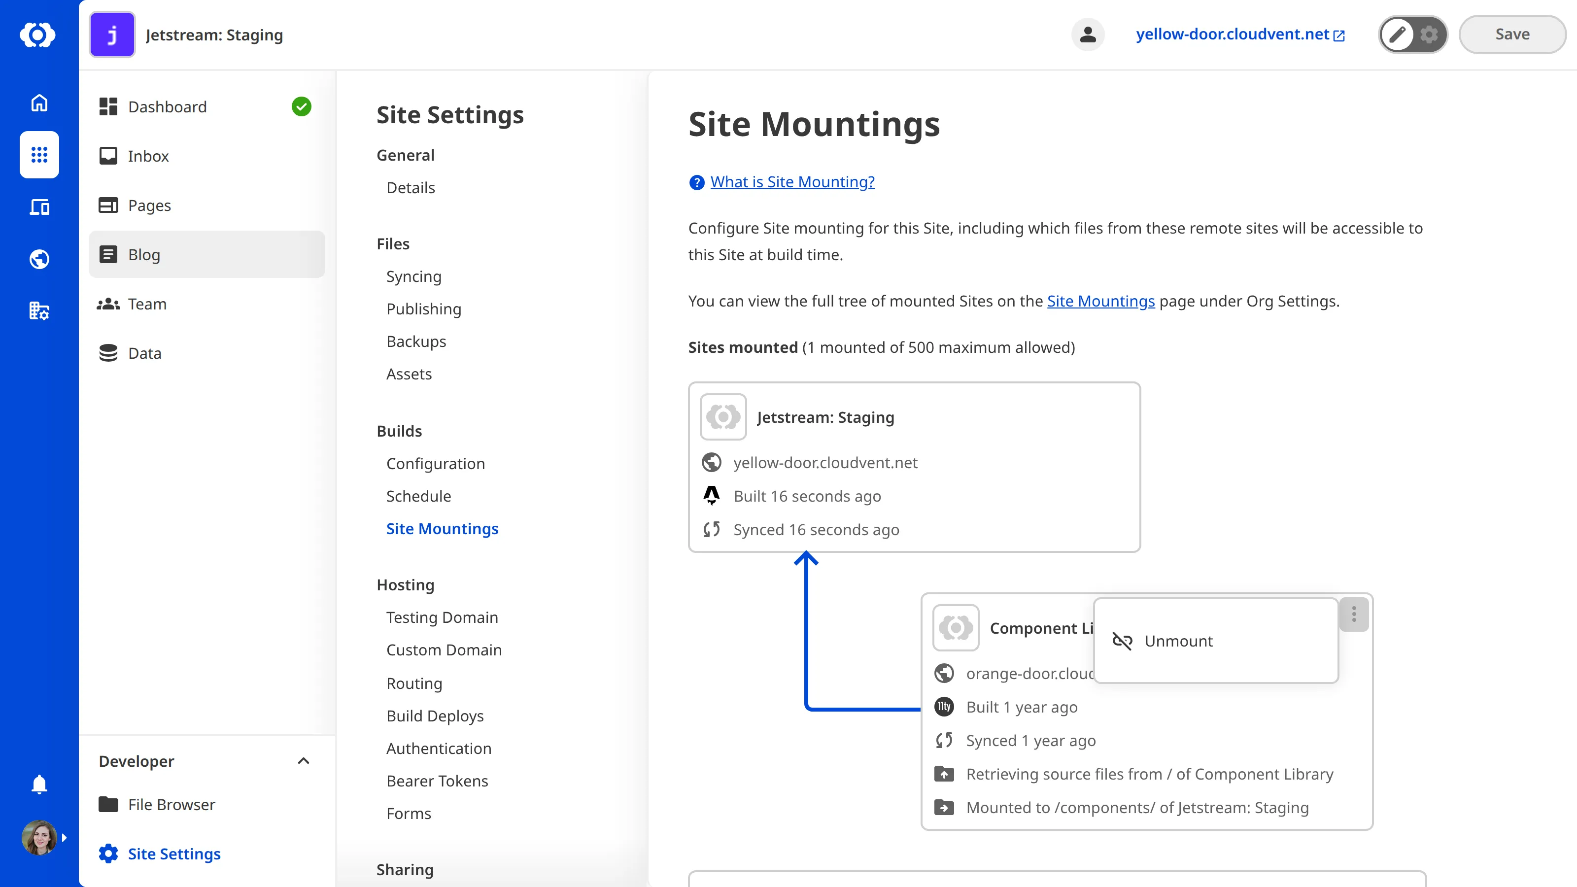Click the user avatar at bottom left
The image size is (1577, 887).
[x=38, y=837]
